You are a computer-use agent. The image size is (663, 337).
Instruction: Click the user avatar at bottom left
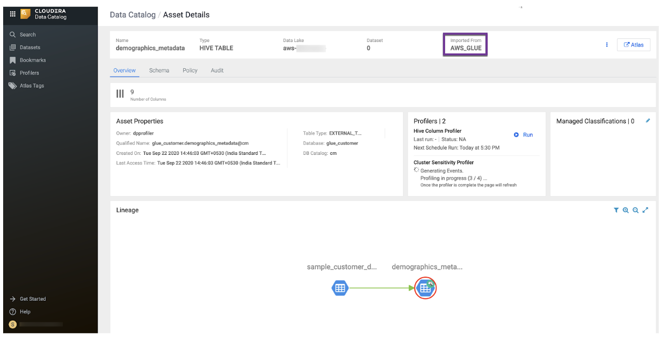coord(13,324)
